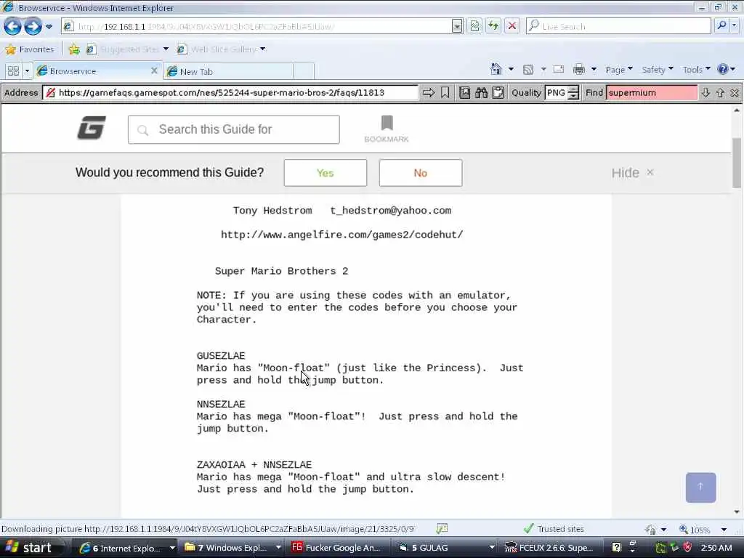Click the Search this Guide field
744x558 pixels.
[233, 129]
